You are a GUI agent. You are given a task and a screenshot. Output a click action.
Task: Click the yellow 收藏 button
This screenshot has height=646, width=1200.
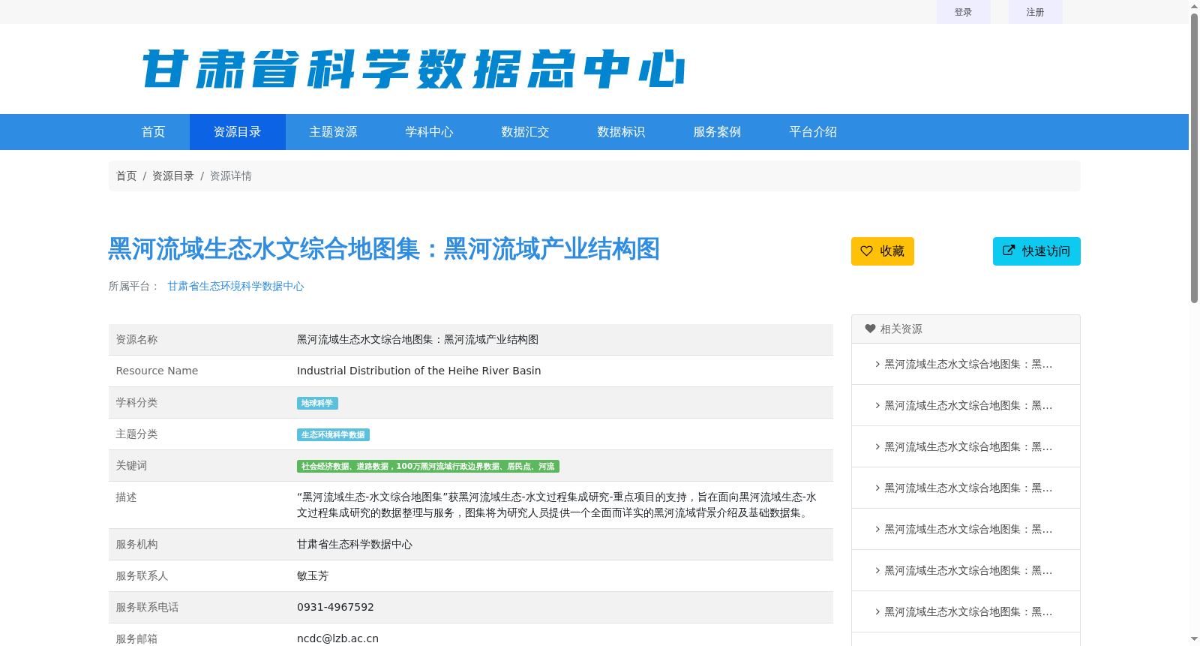coord(882,251)
